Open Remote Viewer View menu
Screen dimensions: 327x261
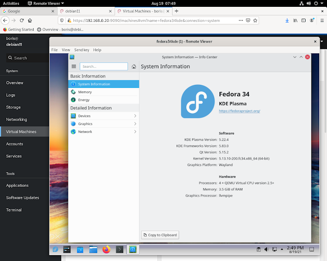click(66, 50)
